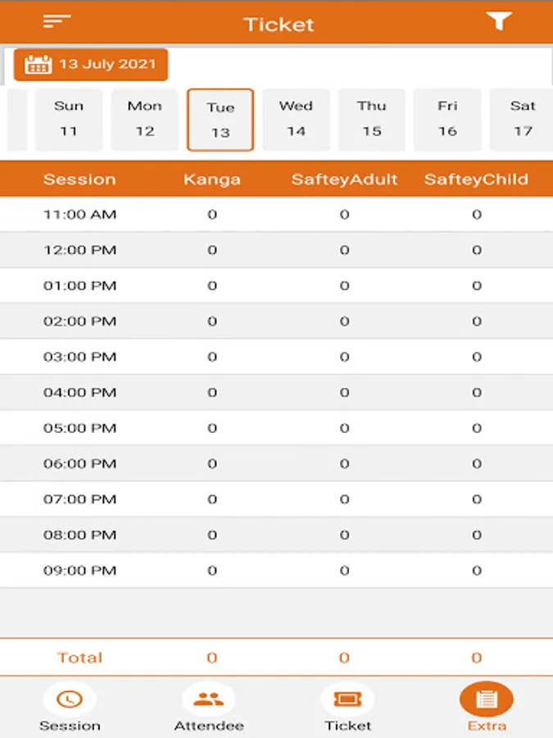Choose Wed 14 date tile
Viewport: 553px width, 738px height.
[x=297, y=120]
